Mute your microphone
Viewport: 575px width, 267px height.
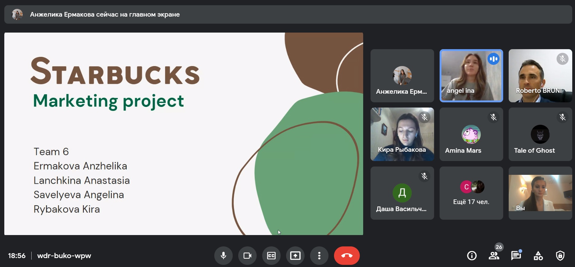click(x=223, y=256)
